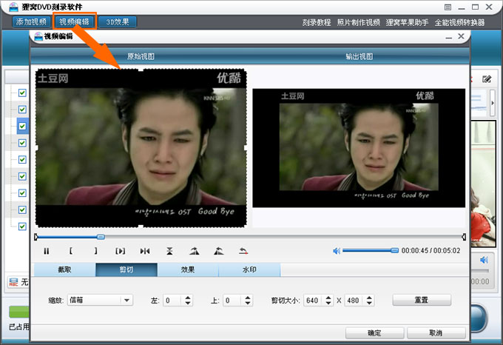503x345 pixels.
Task: Click the undo arrow icon with red mark
Action: 243,251
